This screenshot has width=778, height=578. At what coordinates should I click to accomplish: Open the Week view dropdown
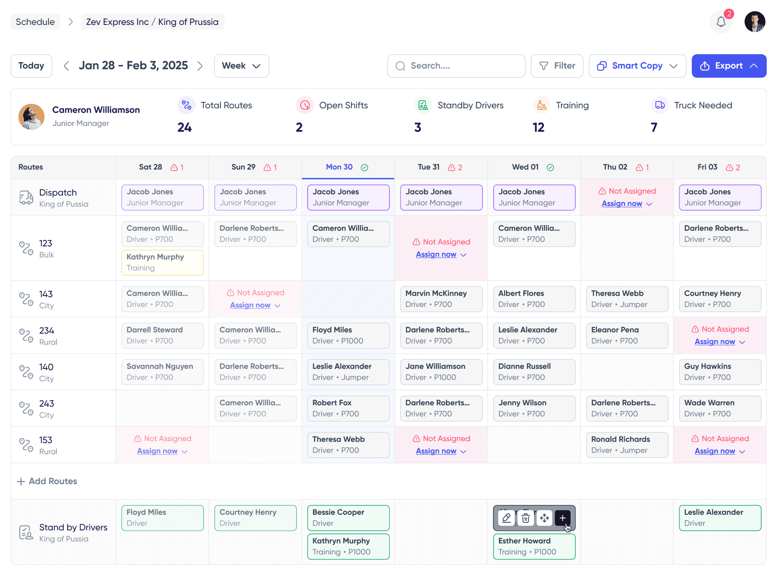pos(241,66)
